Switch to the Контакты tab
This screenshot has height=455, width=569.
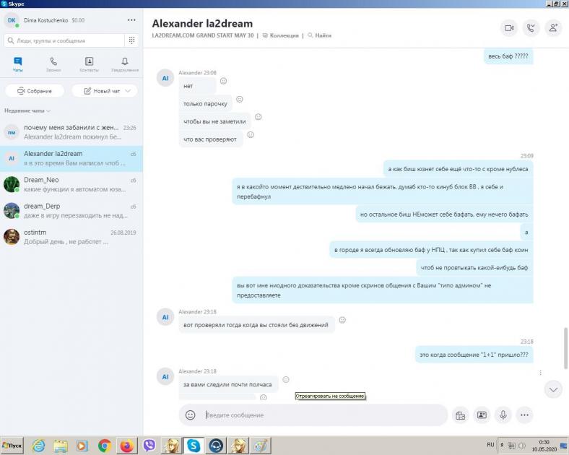point(89,64)
